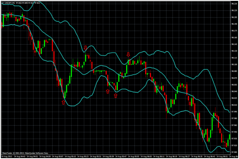
Task: Click the 14 Aug 06:51 time label
Action: (223, 156)
